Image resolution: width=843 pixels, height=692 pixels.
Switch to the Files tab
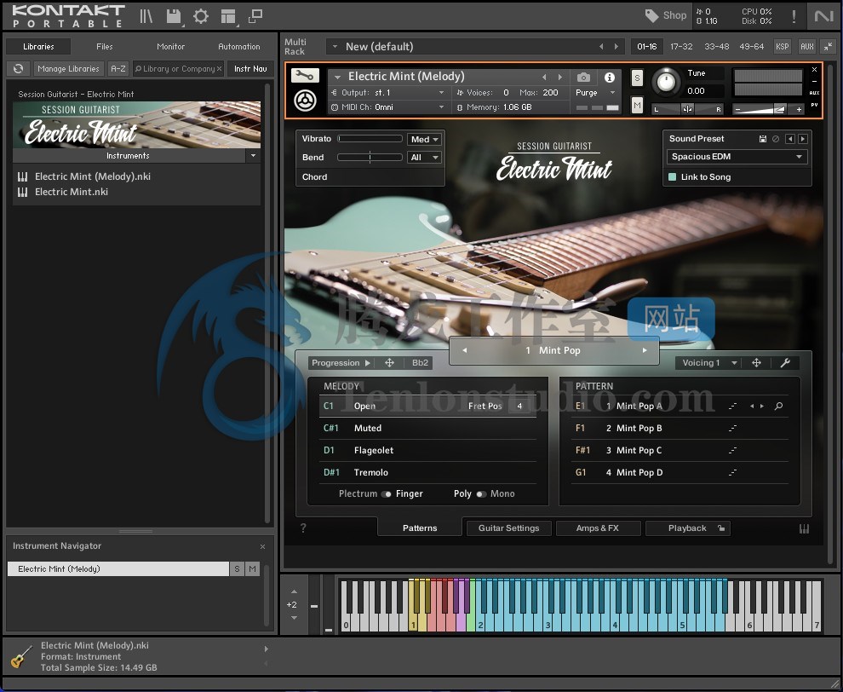click(x=104, y=47)
